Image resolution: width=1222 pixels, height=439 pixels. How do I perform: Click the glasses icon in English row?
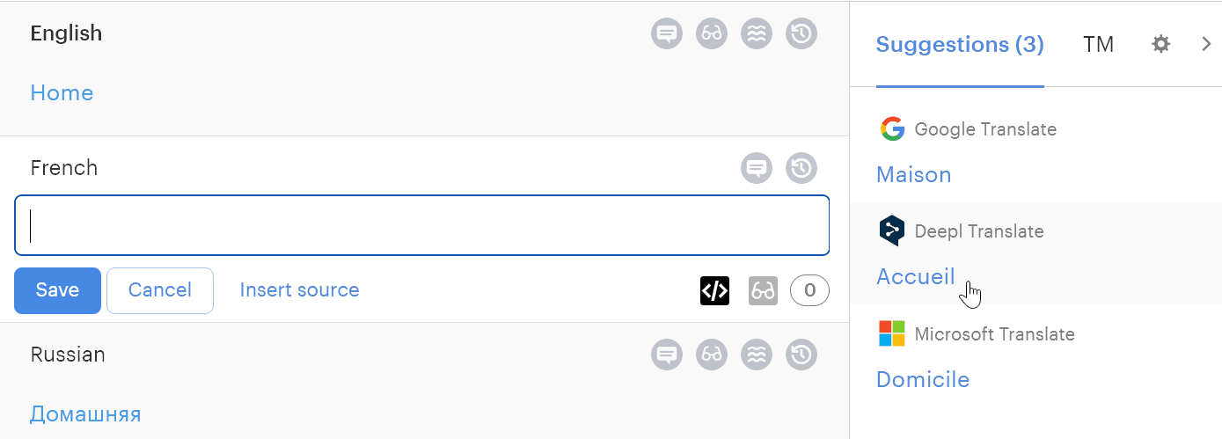coord(712,34)
